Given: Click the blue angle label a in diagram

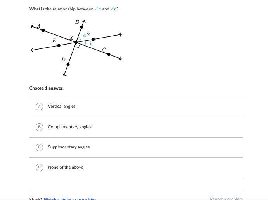Looking at the screenshot, I should 85,36.
